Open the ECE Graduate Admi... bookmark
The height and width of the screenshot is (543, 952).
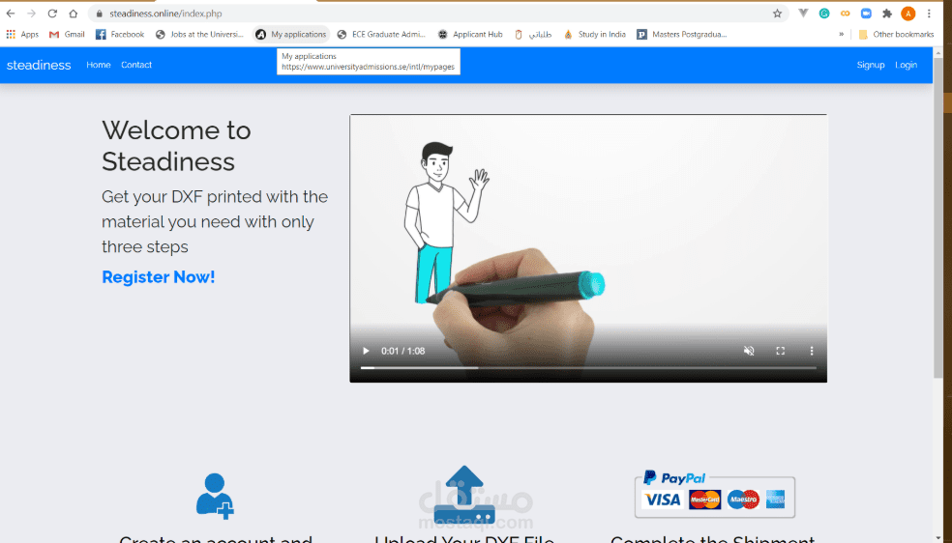point(381,35)
